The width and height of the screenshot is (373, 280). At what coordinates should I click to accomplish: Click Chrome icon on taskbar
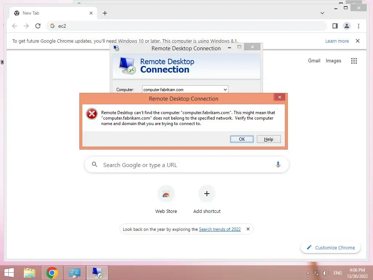[52, 273]
